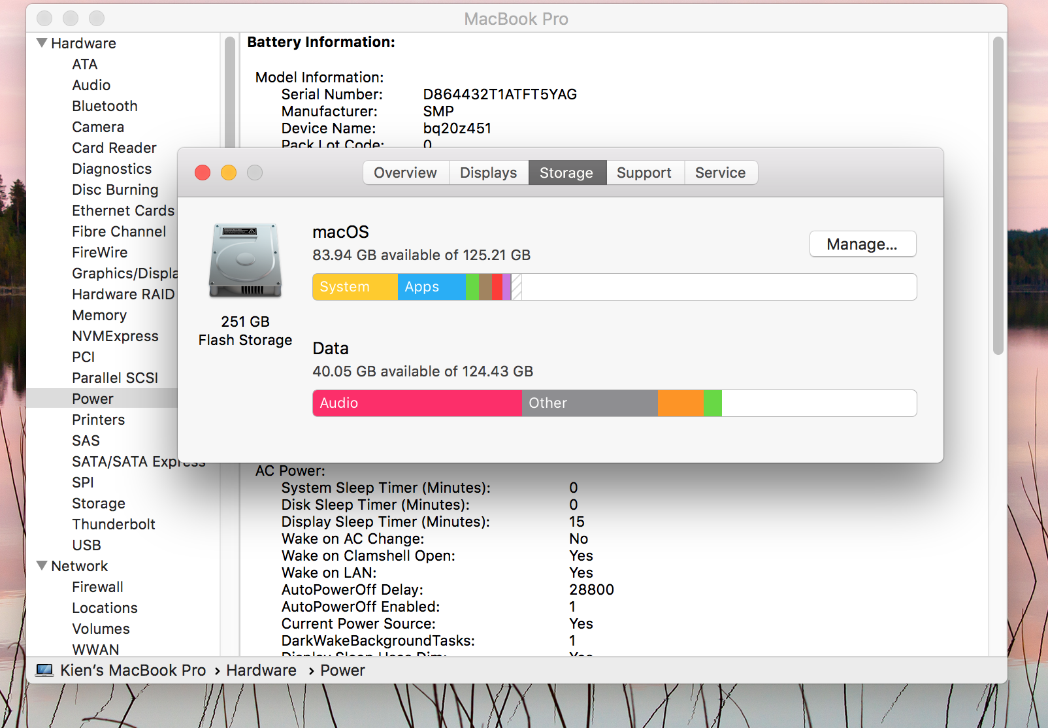Click the orange segment in Data bar

coord(681,403)
